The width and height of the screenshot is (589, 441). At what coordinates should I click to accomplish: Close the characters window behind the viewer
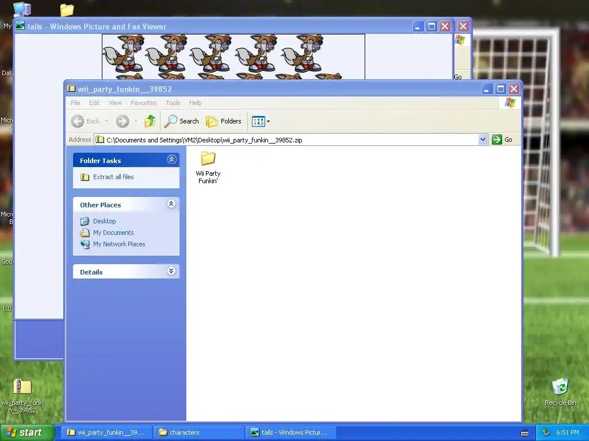(x=463, y=26)
